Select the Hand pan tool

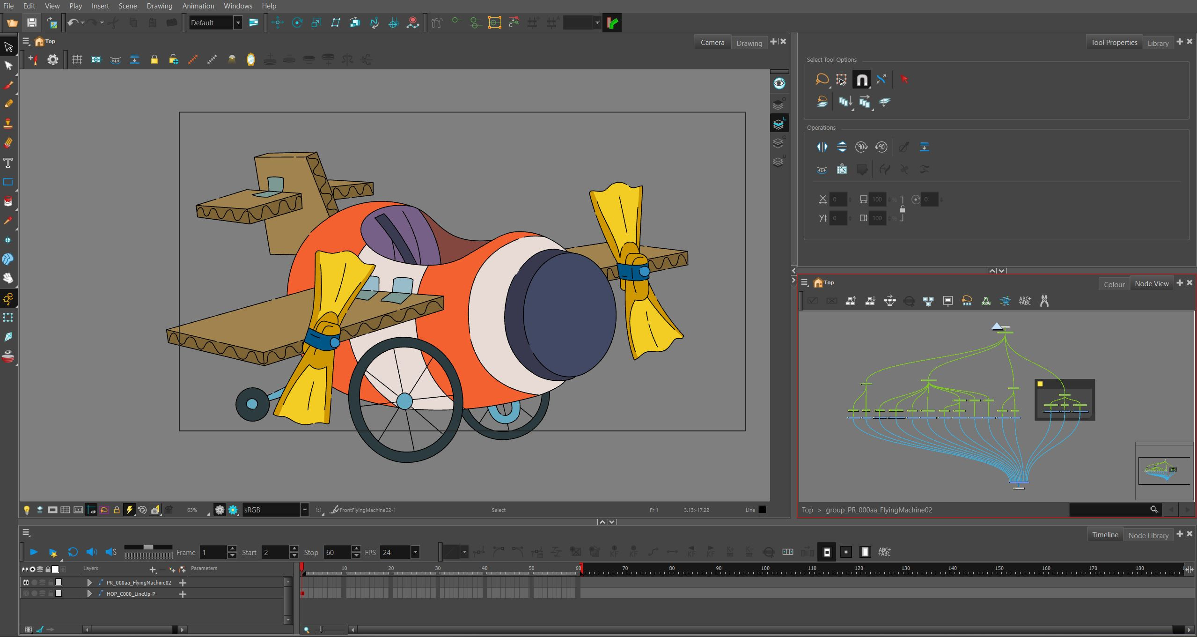click(8, 278)
